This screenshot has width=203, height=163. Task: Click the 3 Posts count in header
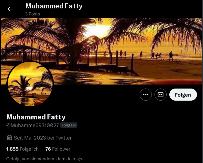click(x=33, y=14)
